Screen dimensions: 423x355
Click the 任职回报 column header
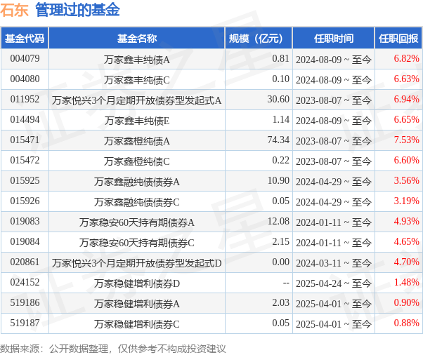tap(398, 39)
